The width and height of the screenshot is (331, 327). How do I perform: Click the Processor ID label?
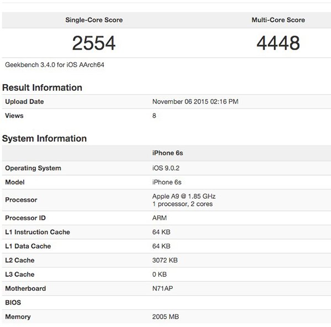[25, 218]
